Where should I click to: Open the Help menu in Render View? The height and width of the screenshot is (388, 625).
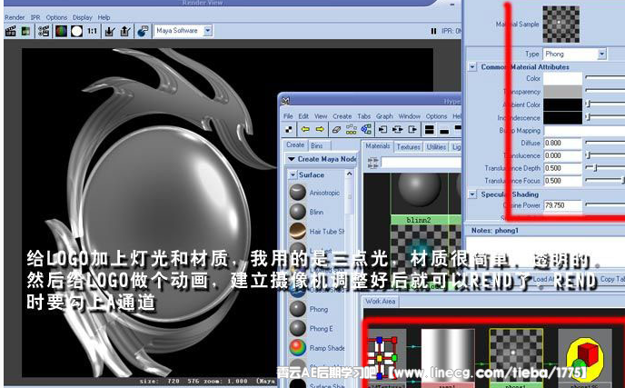tap(104, 17)
